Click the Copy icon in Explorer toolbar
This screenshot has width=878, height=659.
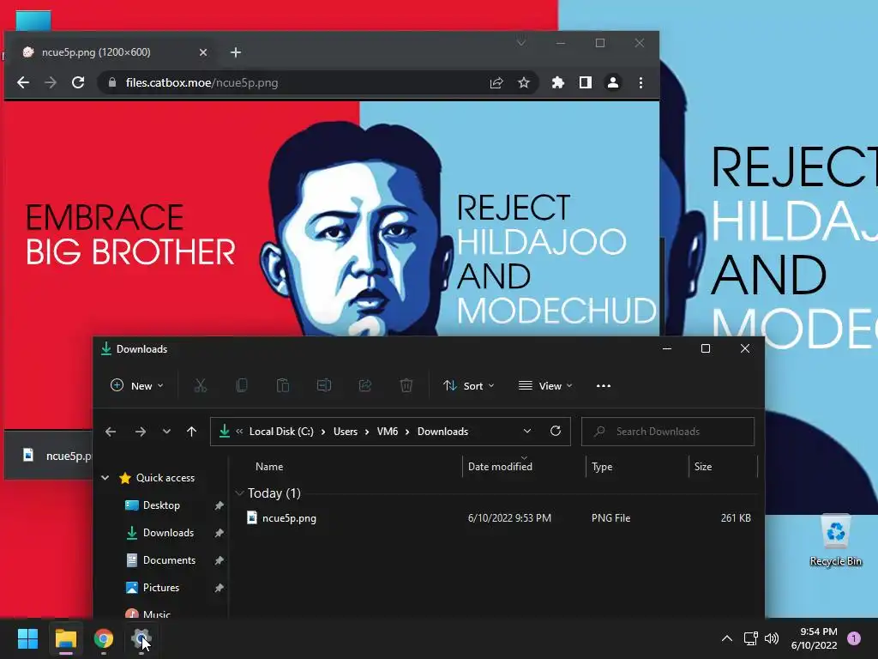tap(241, 385)
